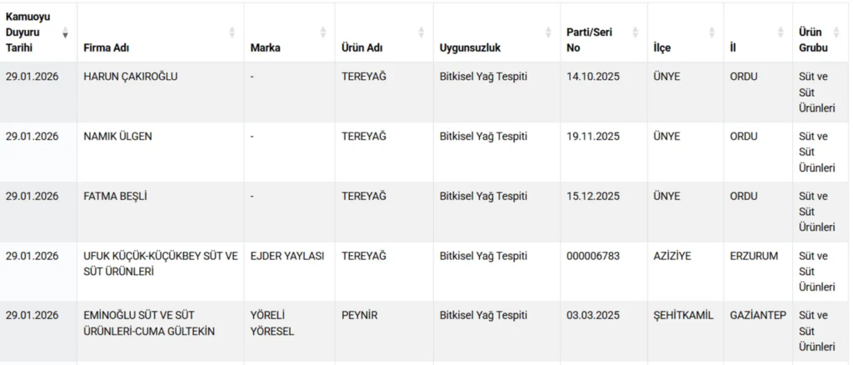Select HARUN ÇAKIROĞLU firm cell
853x365 pixels.
(x=131, y=77)
